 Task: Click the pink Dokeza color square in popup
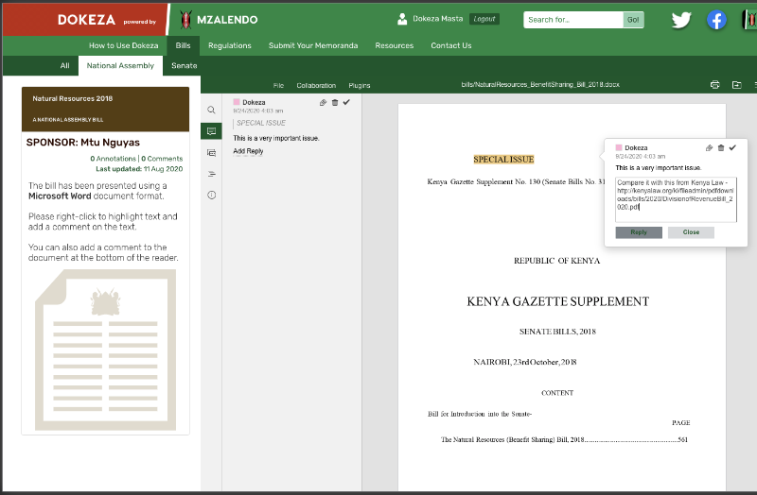click(619, 147)
